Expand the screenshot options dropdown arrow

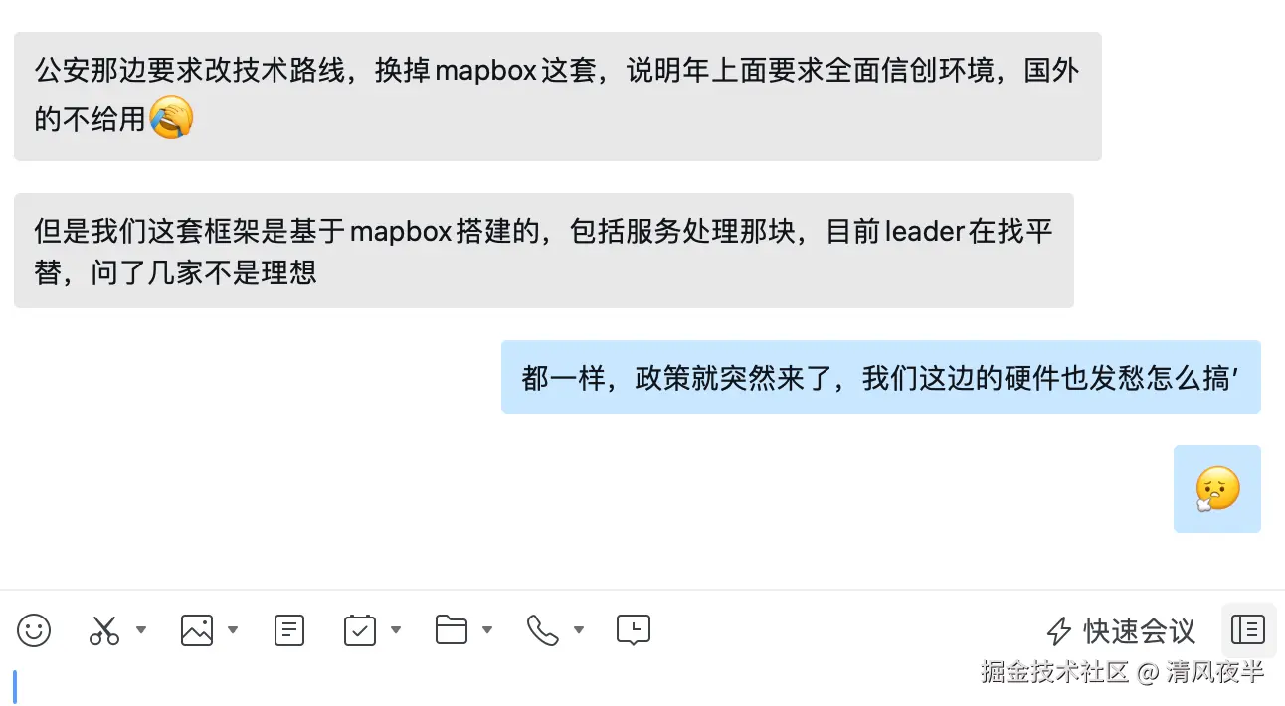pos(141,629)
